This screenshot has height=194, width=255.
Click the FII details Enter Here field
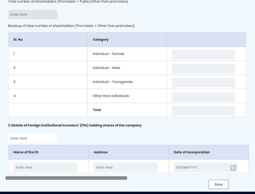click(x=33, y=138)
